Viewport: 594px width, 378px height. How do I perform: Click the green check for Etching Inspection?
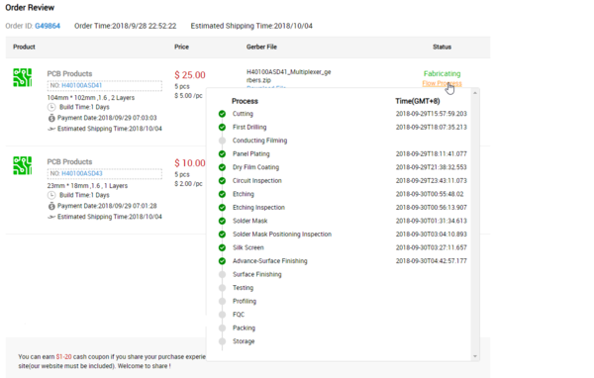[222, 208]
